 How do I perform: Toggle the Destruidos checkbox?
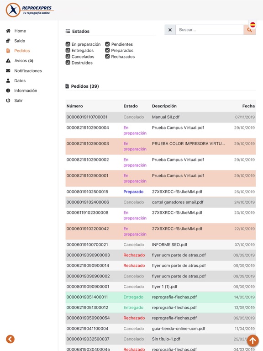tap(68, 63)
